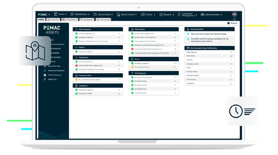Expand the Maintenance menu dropdown

(89, 14)
